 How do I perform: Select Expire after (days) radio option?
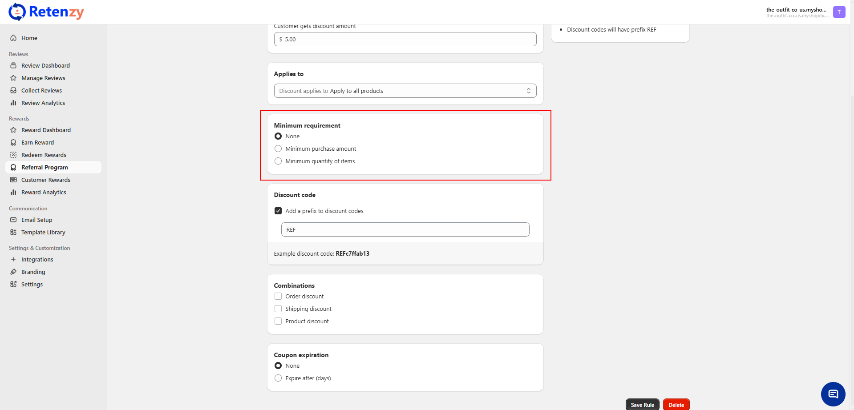pos(278,378)
